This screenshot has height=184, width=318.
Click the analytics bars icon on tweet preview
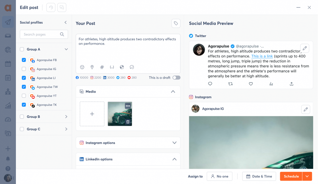point(271,84)
